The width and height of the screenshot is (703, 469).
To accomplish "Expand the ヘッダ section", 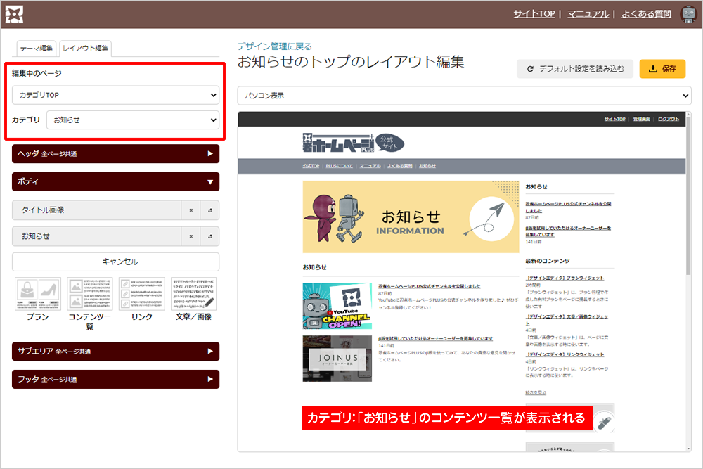I will pos(115,153).
